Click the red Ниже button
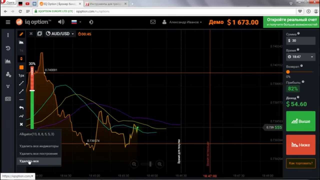Screen dimensions: 320x180 click(x=301, y=145)
